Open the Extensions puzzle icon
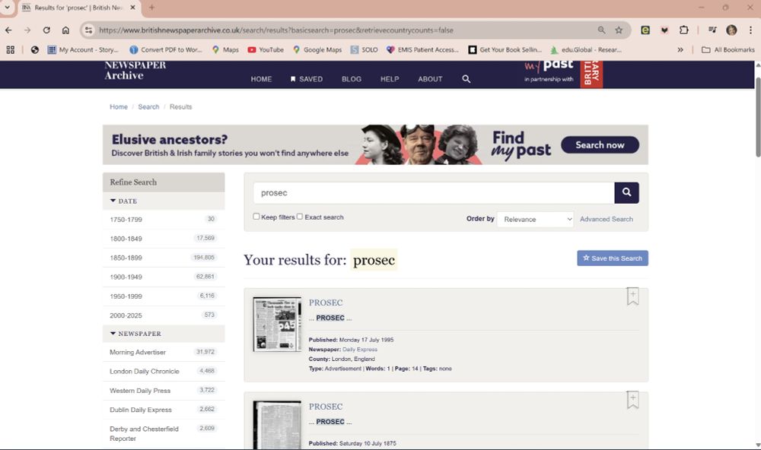The image size is (761, 450). click(x=684, y=30)
